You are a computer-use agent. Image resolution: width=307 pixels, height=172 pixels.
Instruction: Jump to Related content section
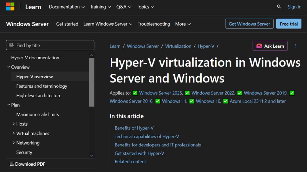pyautogui.click(x=130, y=162)
